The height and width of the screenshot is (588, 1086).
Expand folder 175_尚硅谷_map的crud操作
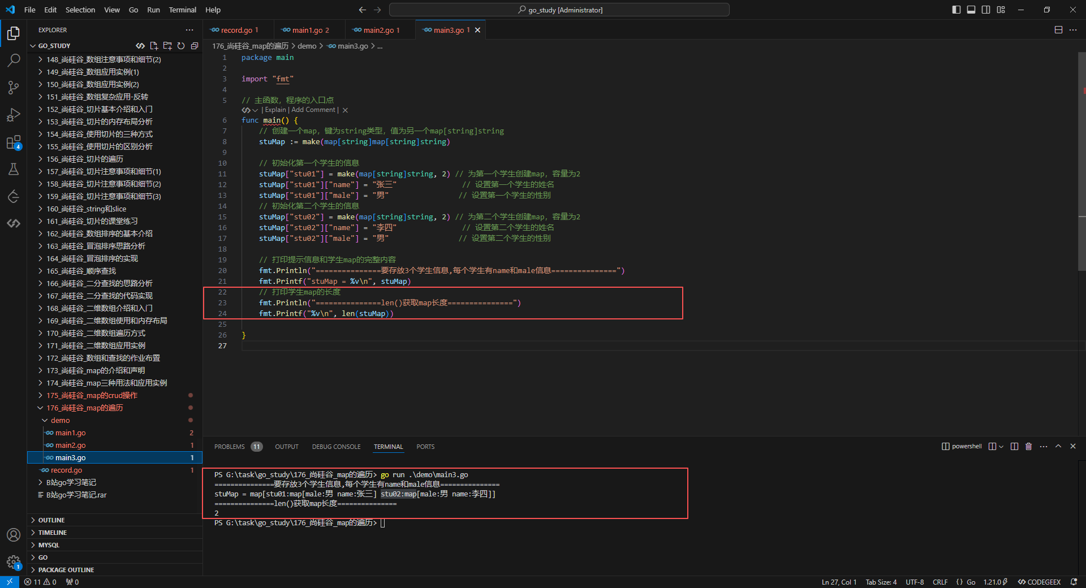click(115, 395)
